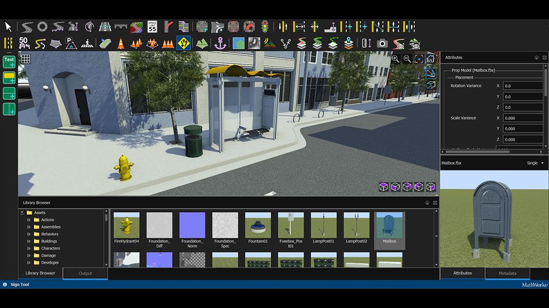Toggle the last view cube at bottom right
The height and width of the screenshot is (308, 549).
430,187
